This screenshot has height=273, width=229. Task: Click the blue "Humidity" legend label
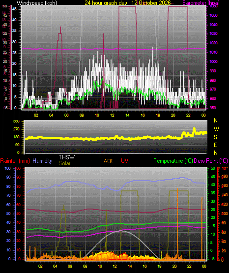[x=42, y=161]
